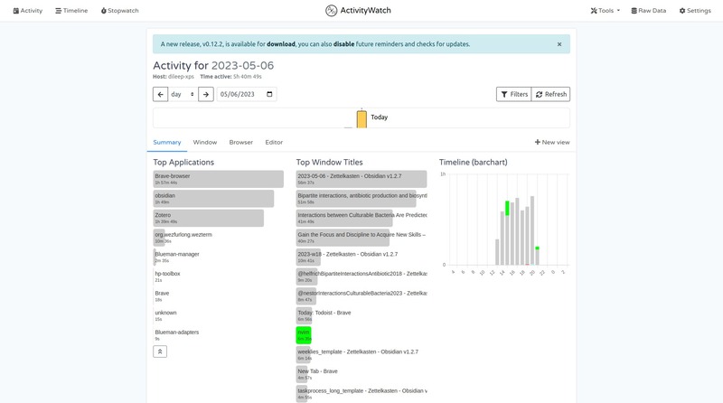This screenshot has height=403, width=723.
Task: Switch to the Window tab
Action: [x=205, y=143]
